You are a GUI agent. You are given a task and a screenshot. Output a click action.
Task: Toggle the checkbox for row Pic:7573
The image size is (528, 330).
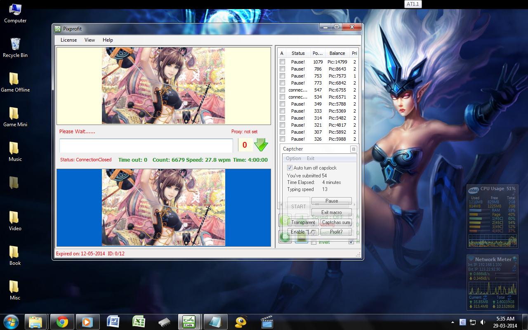(283, 76)
